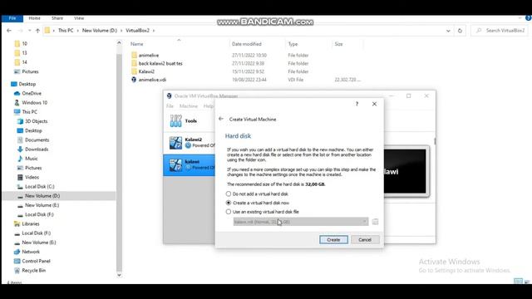Open 3D Objects in navigation pane

pos(37,121)
